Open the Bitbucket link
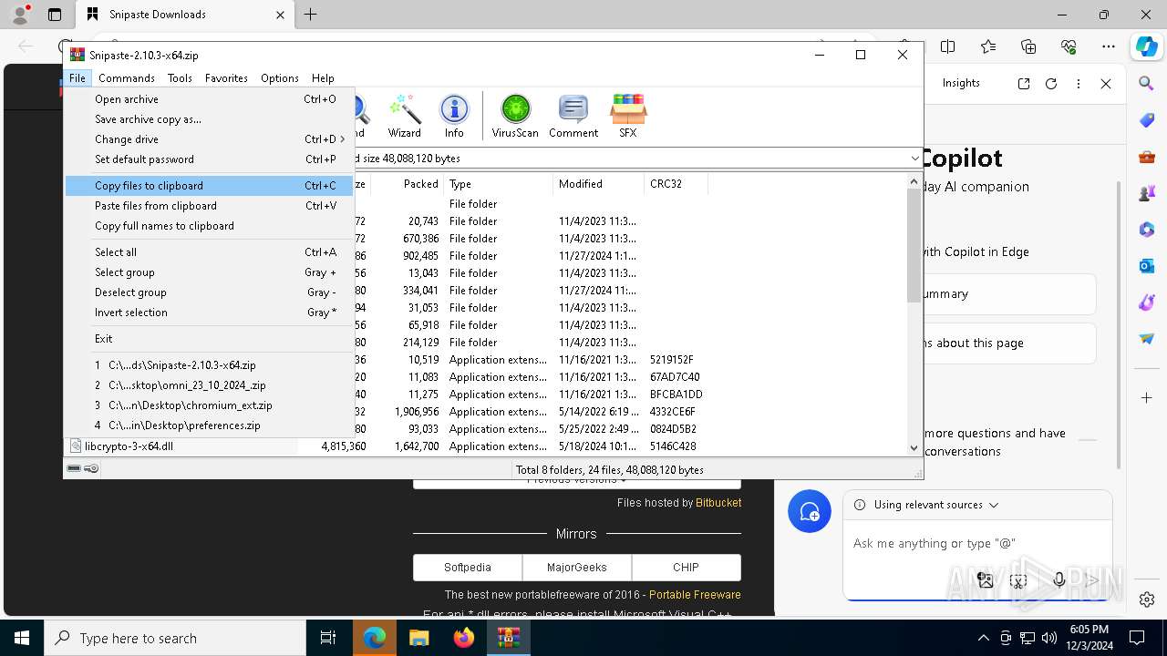Viewport: 1167px width, 656px height. [x=718, y=503]
